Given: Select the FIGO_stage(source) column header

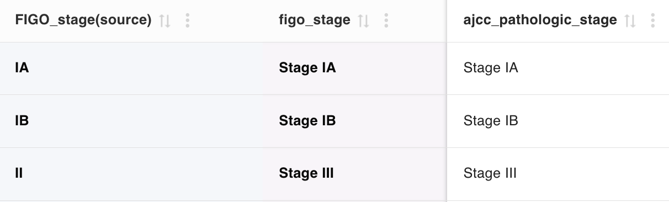Looking at the screenshot, I should pos(83,20).
